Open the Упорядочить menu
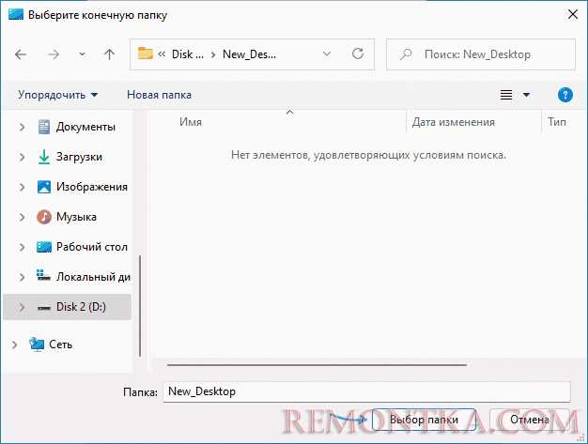588x444 pixels. click(57, 95)
